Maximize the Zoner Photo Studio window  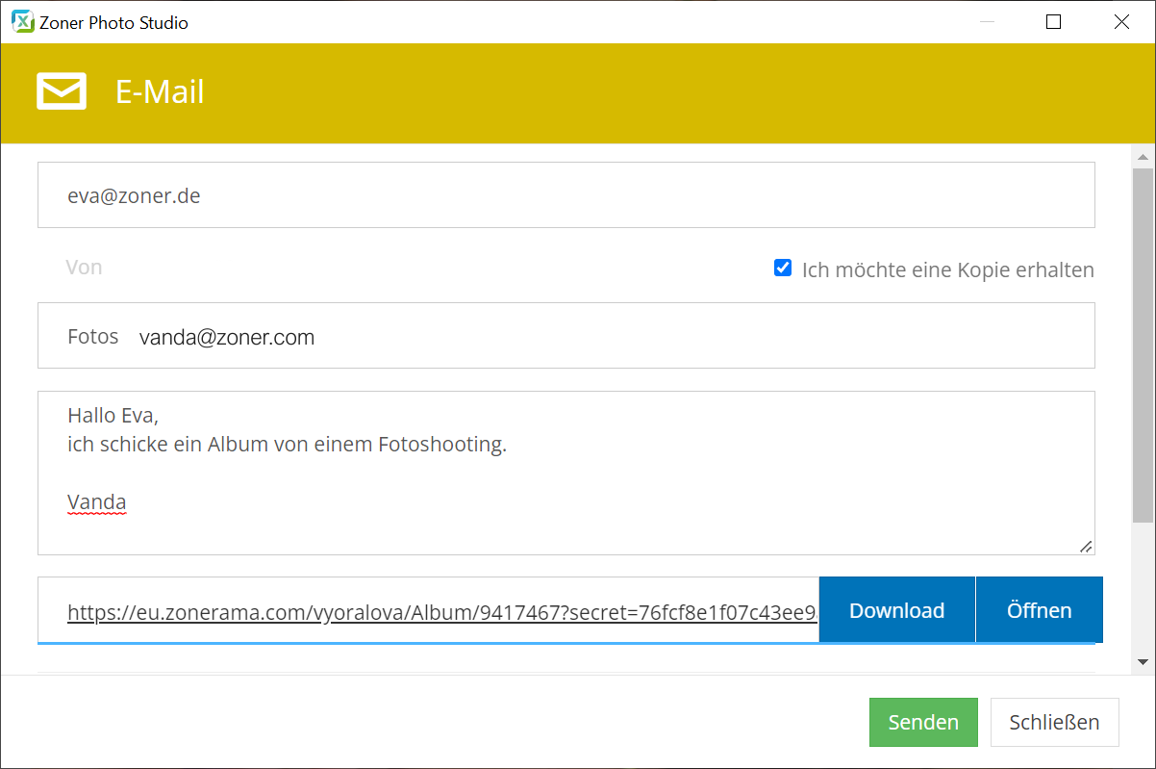(x=1053, y=22)
